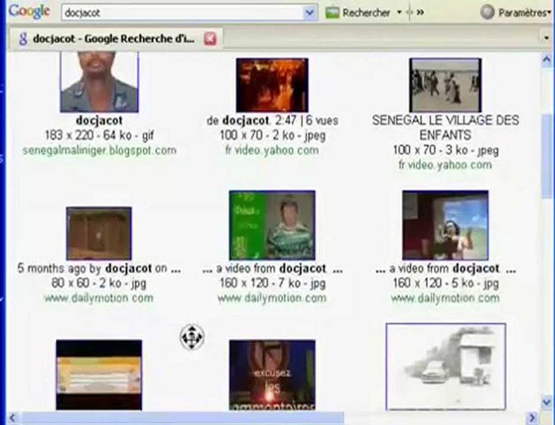Viewport: 555px width, 425px height.
Task: Open dailymotion link under 80 x 60 result
Action: 99,298
